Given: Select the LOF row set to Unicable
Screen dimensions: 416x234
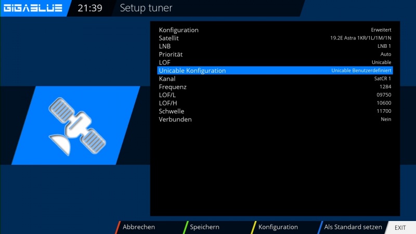Looking at the screenshot, I should pyautogui.click(x=275, y=62).
